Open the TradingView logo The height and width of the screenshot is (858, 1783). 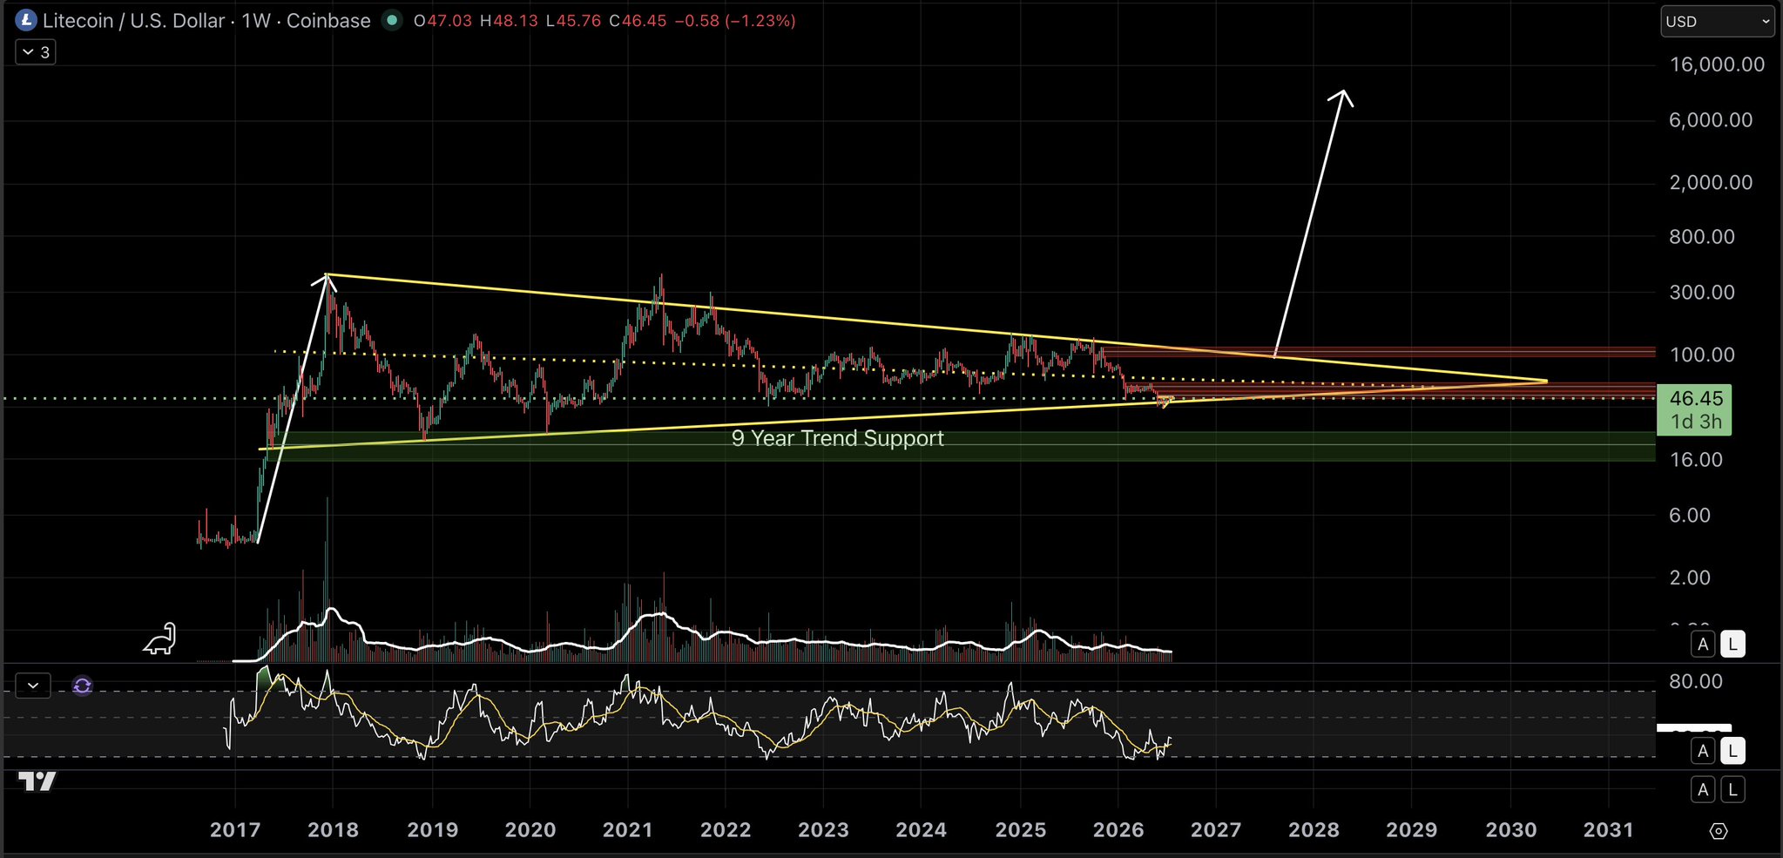tap(37, 781)
